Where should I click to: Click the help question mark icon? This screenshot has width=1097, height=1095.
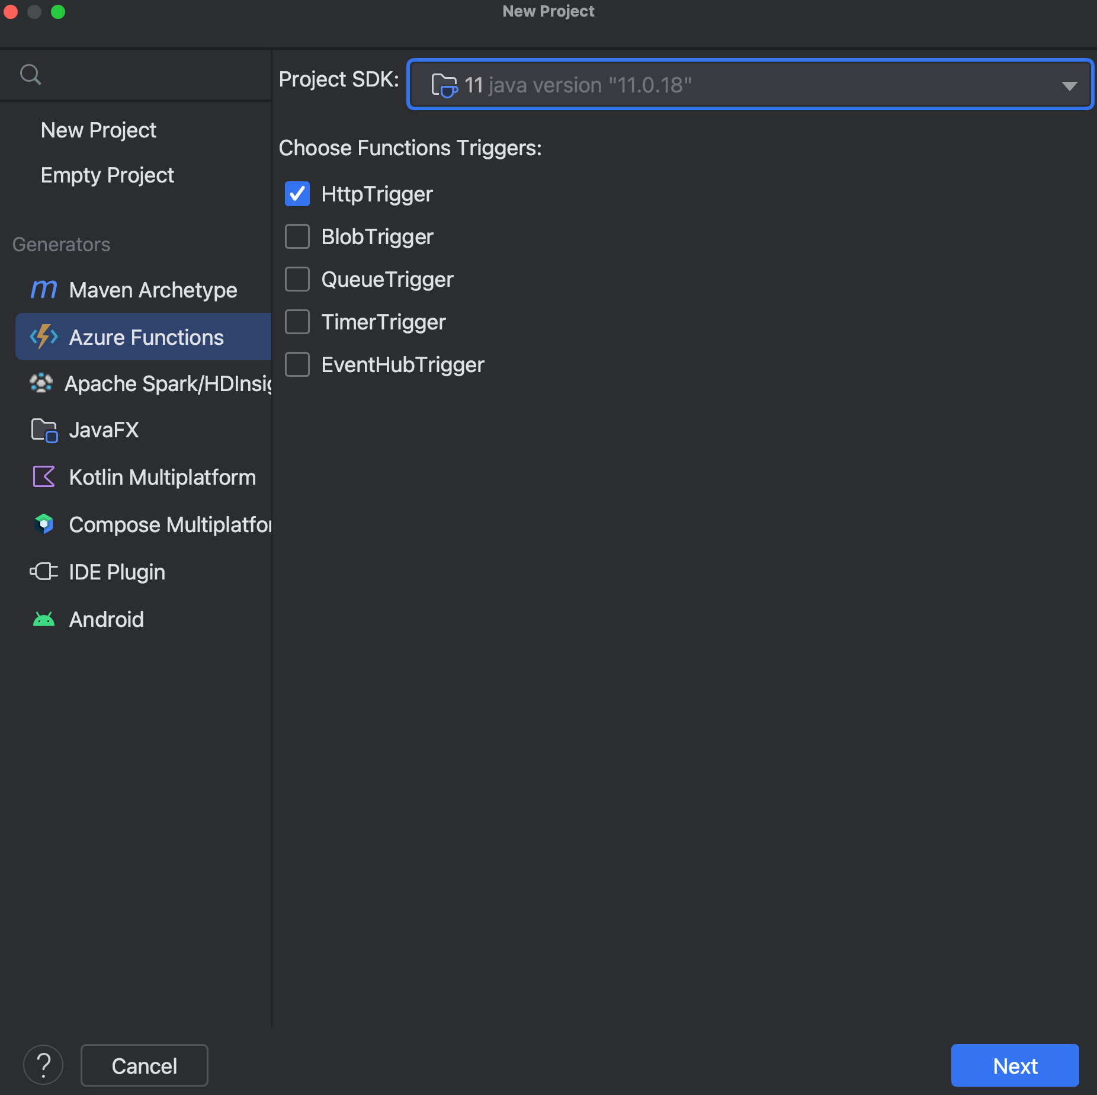click(x=43, y=1065)
